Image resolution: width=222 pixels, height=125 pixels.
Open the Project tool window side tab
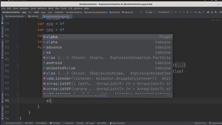[x=2, y=19]
